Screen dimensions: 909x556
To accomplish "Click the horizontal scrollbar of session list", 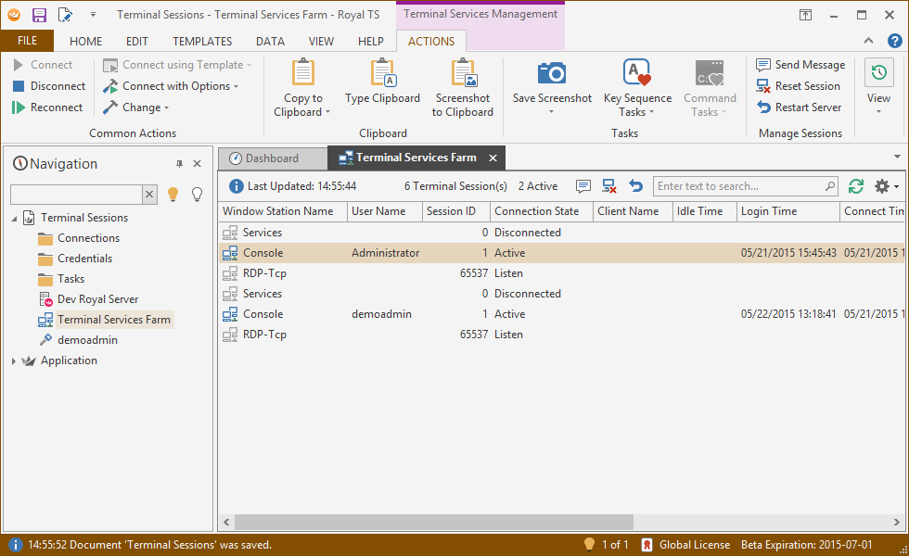I will coord(427,523).
